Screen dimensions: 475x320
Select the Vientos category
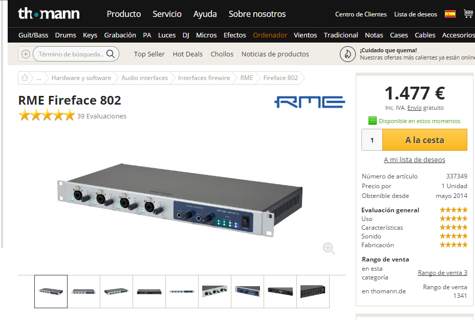(305, 35)
